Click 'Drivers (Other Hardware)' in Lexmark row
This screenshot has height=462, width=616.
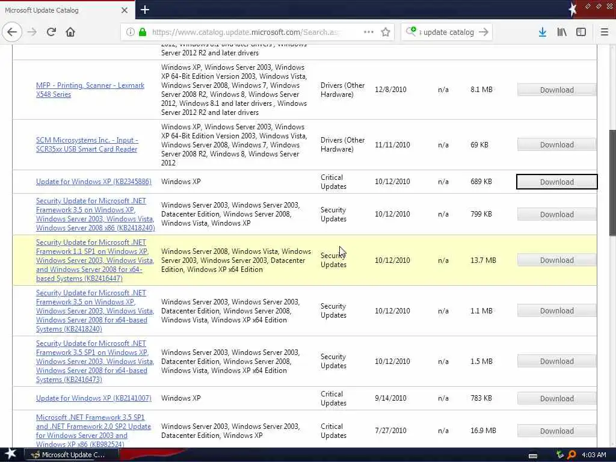pos(342,90)
